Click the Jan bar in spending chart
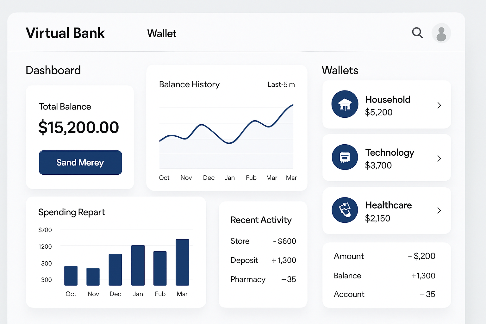The height and width of the screenshot is (324, 486). pos(138,265)
